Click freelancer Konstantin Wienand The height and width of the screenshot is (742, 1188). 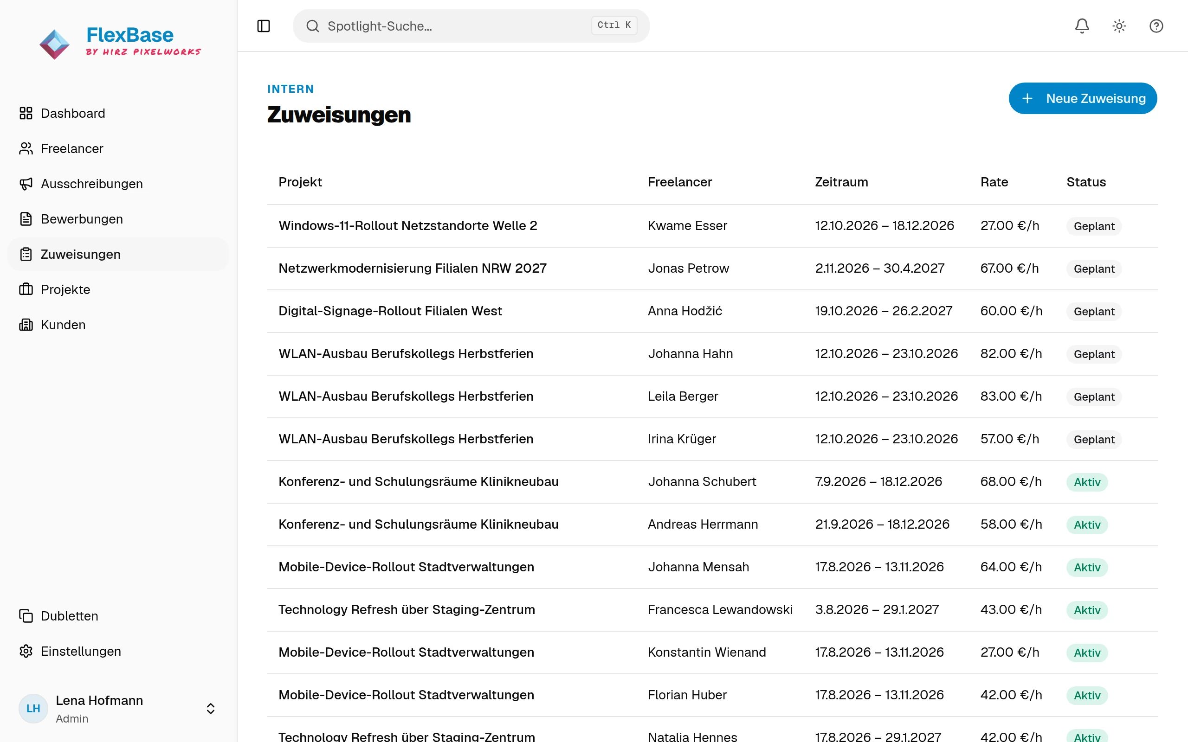tap(706, 652)
